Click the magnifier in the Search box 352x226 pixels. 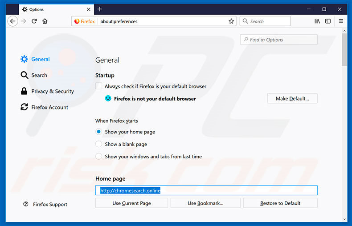246,21
